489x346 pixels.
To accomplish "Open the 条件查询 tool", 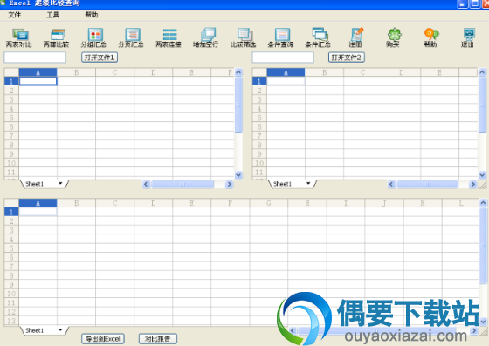I will 280,38.
